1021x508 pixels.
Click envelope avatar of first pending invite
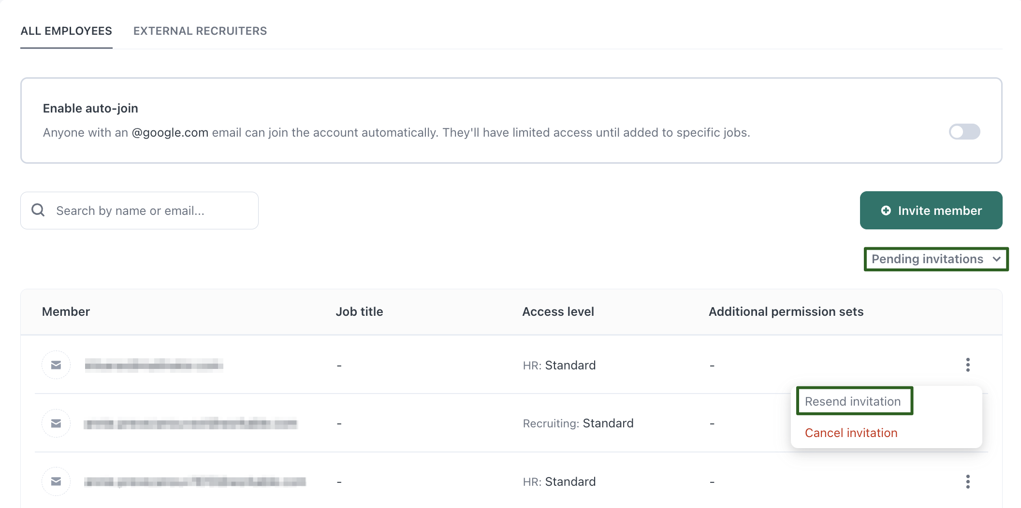click(x=56, y=365)
